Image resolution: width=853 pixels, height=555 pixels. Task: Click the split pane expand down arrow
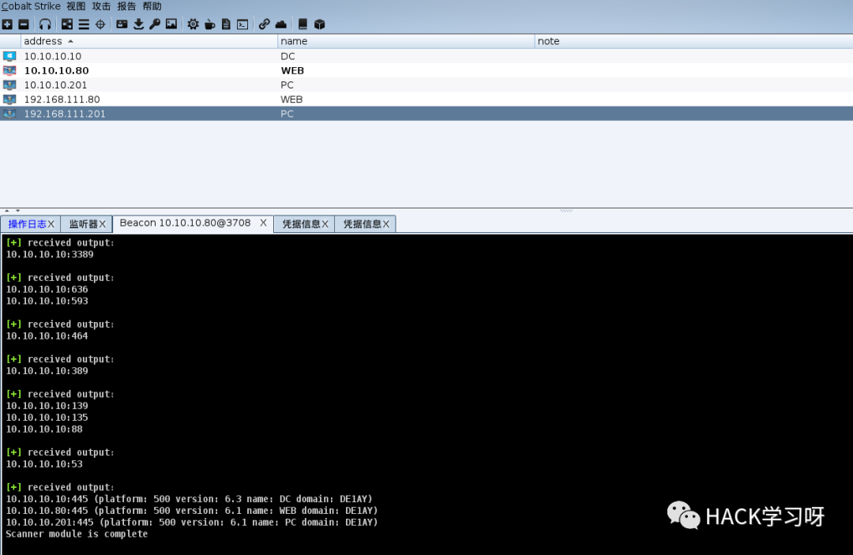pos(18,210)
